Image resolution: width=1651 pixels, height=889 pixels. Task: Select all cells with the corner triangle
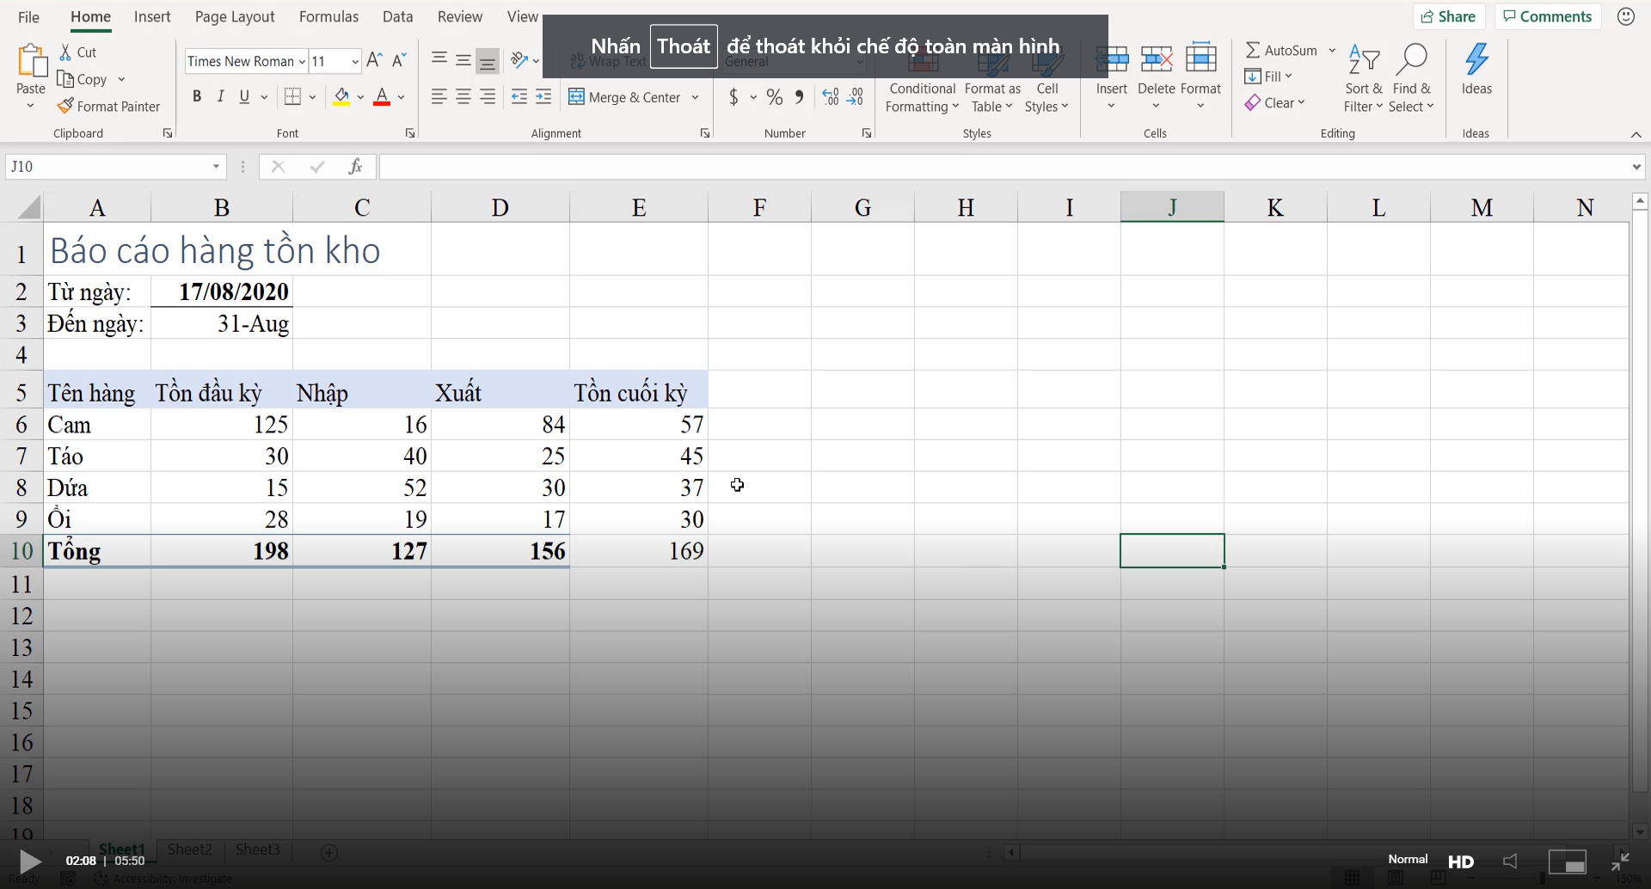pyautogui.click(x=28, y=207)
